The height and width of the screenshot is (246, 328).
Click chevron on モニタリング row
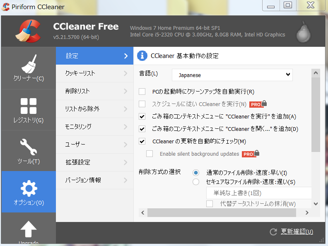click(125, 127)
